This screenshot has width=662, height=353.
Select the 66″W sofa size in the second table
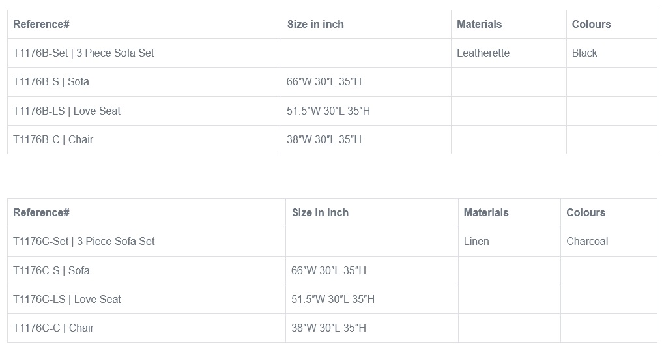328,271
